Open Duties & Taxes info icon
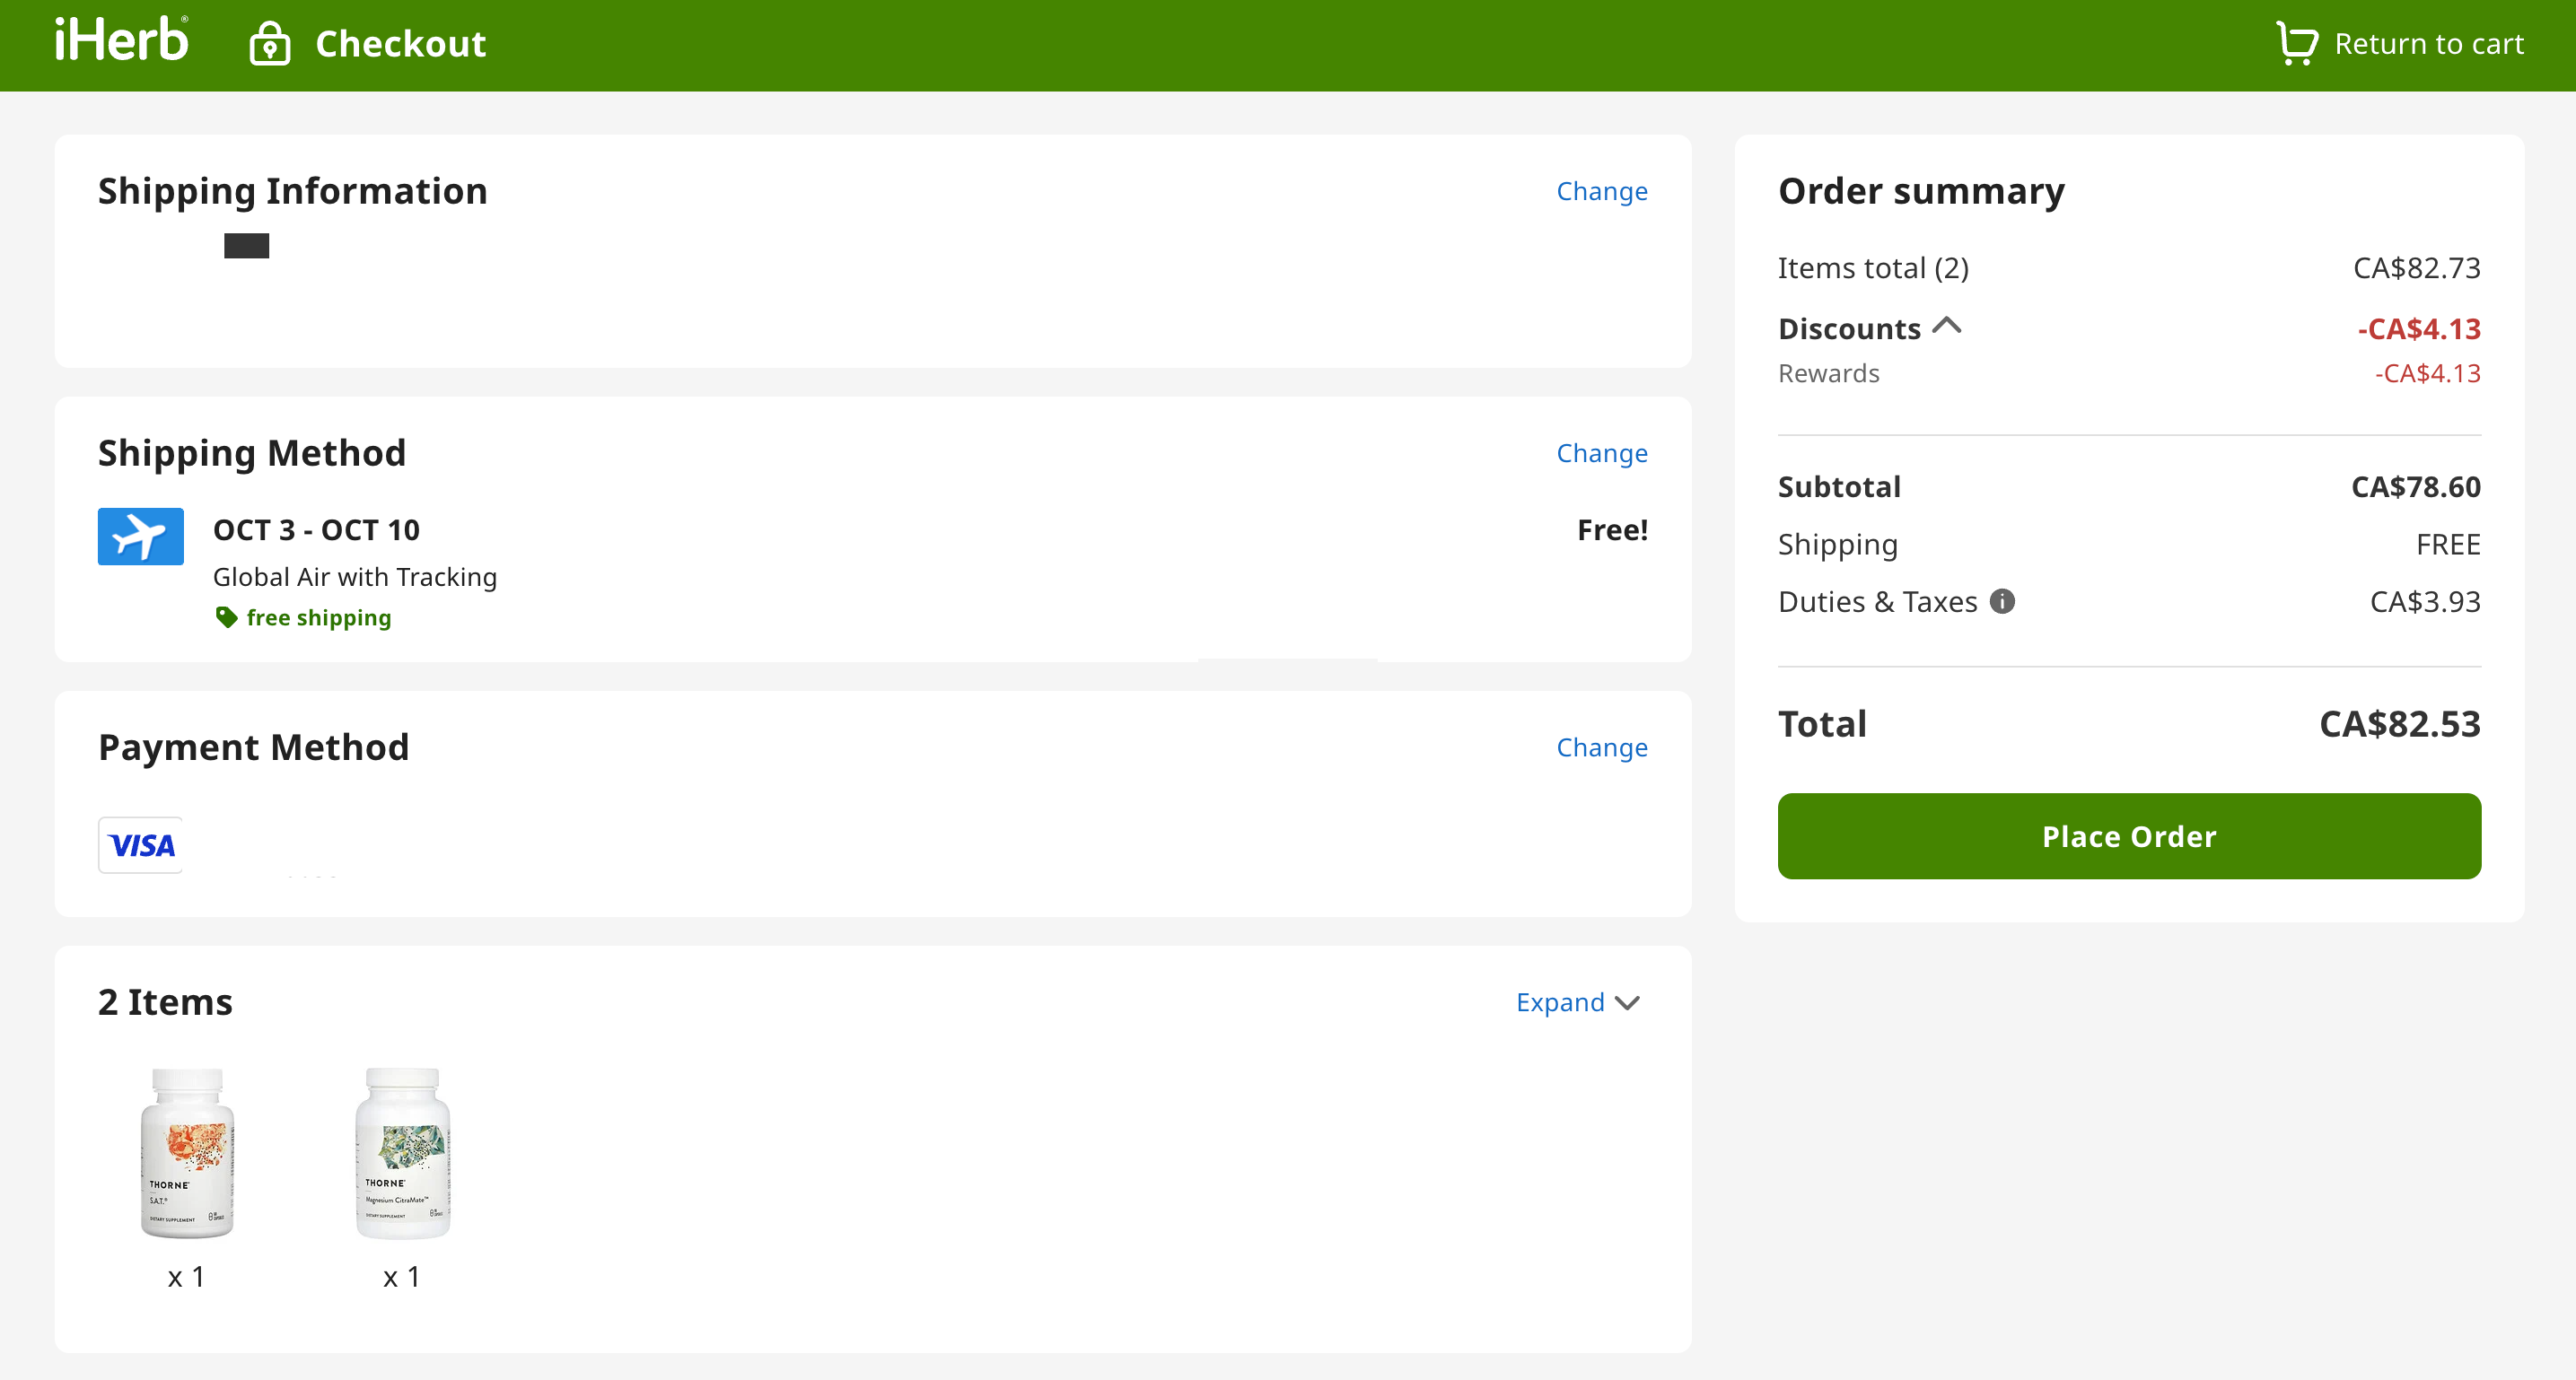Viewport: 2576px width, 1380px height. click(2002, 601)
